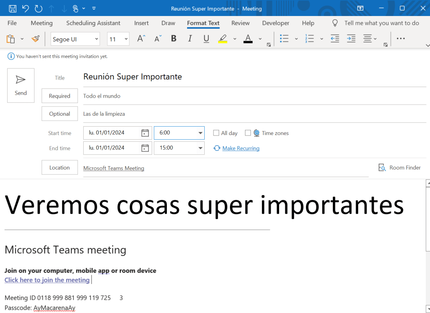Click the Increase Font Size icon
The width and height of the screenshot is (430, 313).
point(142,39)
